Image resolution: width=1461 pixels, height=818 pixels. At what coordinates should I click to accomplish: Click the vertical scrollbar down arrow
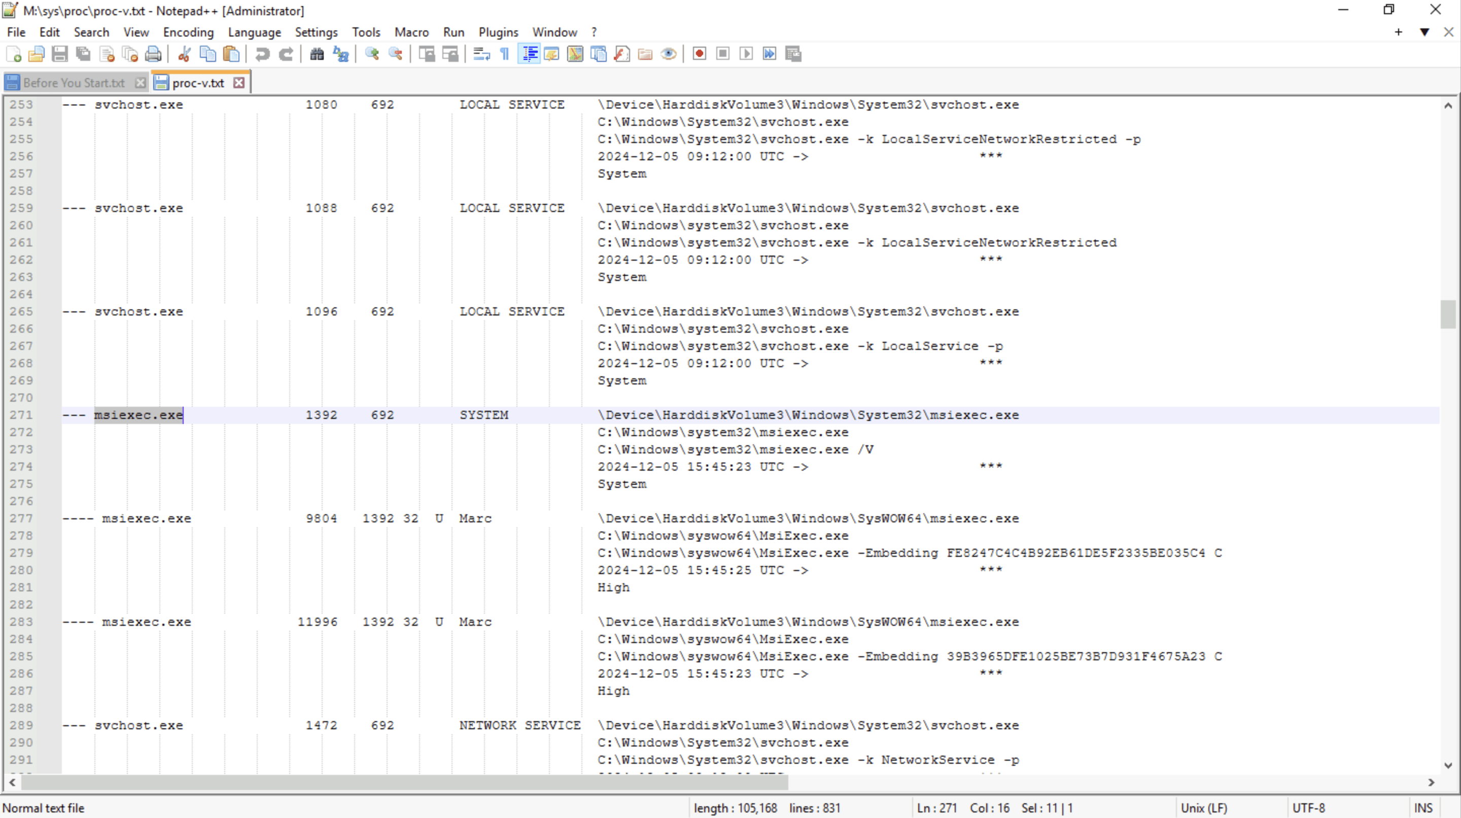(1448, 766)
